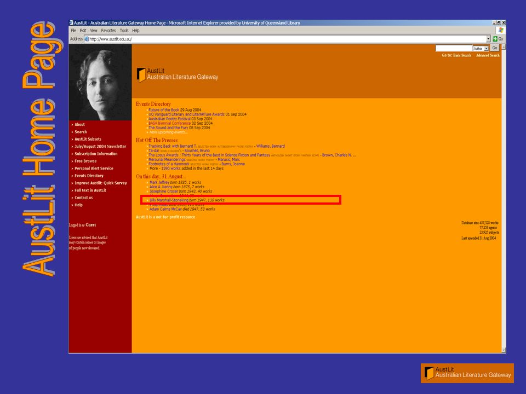Open Personal Alert Service link

94,169
